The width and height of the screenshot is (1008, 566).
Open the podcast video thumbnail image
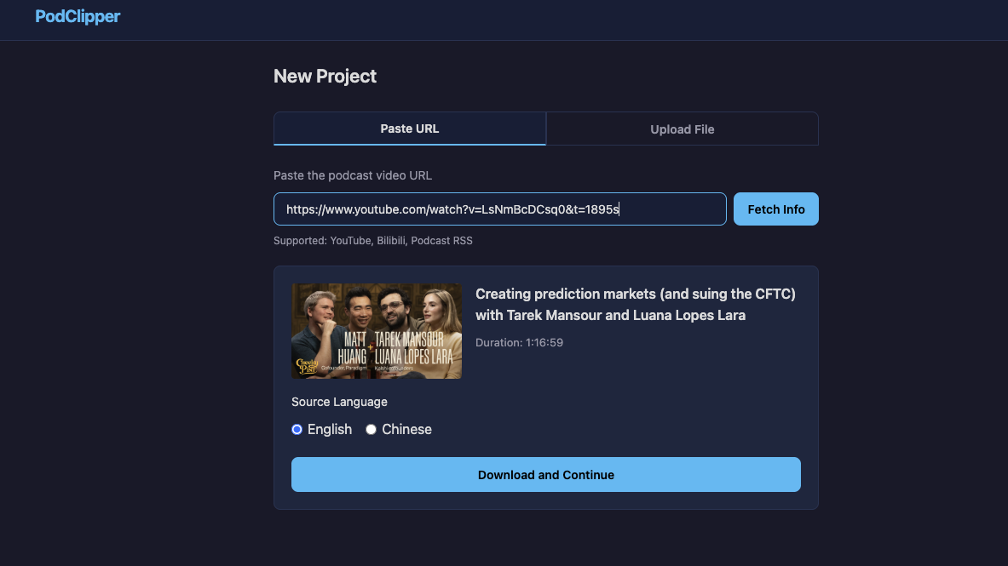[x=376, y=330]
